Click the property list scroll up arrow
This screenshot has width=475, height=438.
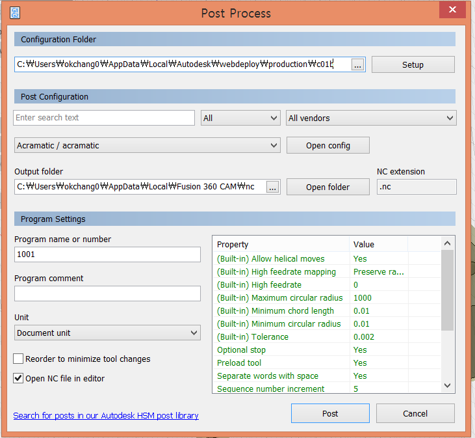pyautogui.click(x=448, y=243)
